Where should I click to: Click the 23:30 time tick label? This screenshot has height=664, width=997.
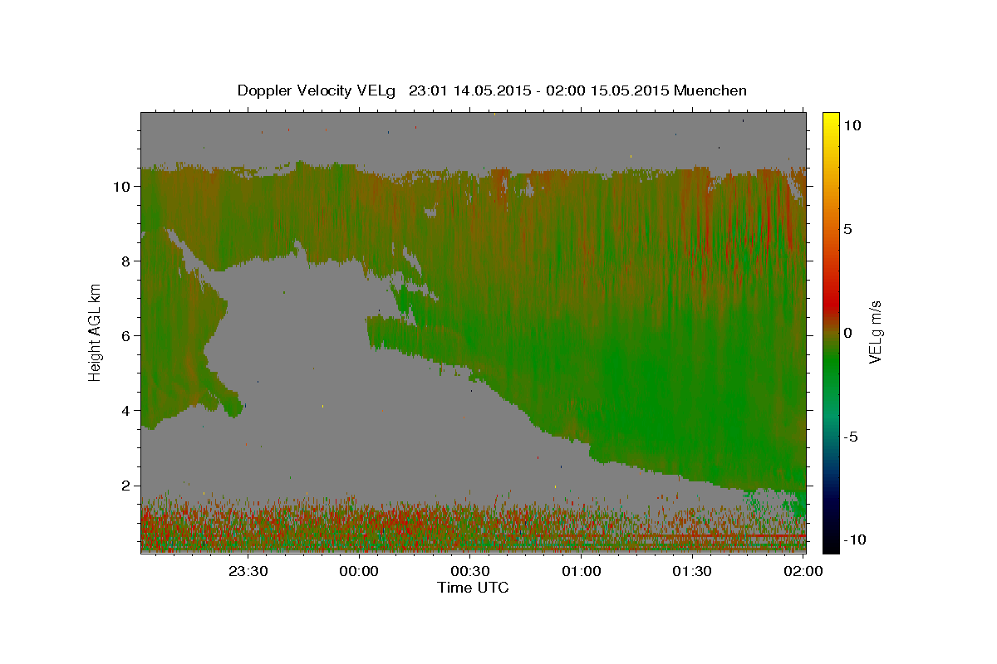coord(248,571)
